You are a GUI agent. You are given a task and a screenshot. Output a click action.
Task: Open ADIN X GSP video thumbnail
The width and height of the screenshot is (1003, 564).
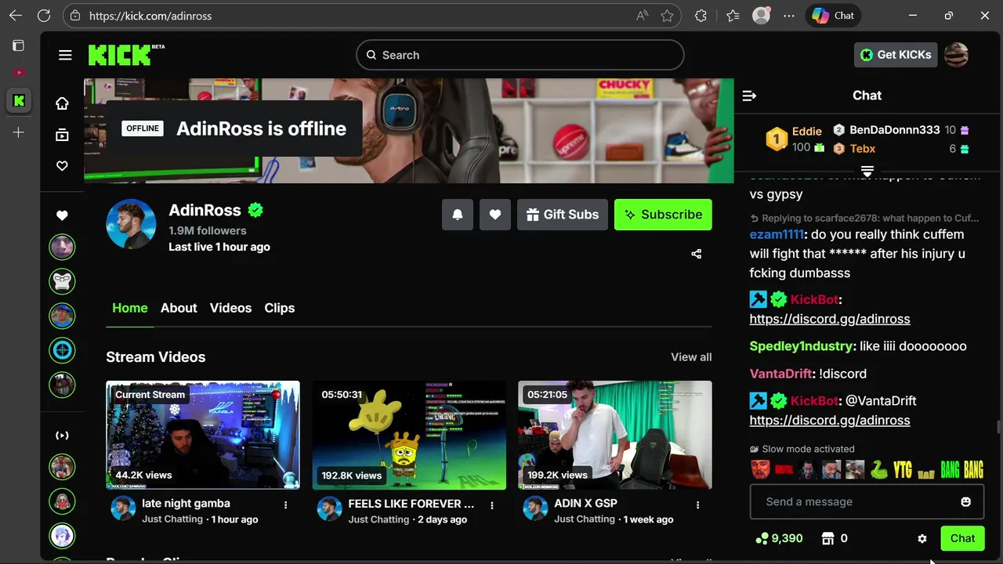(x=615, y=436)
